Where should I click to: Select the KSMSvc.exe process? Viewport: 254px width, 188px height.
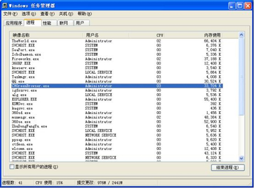click(x=116, y=104)
